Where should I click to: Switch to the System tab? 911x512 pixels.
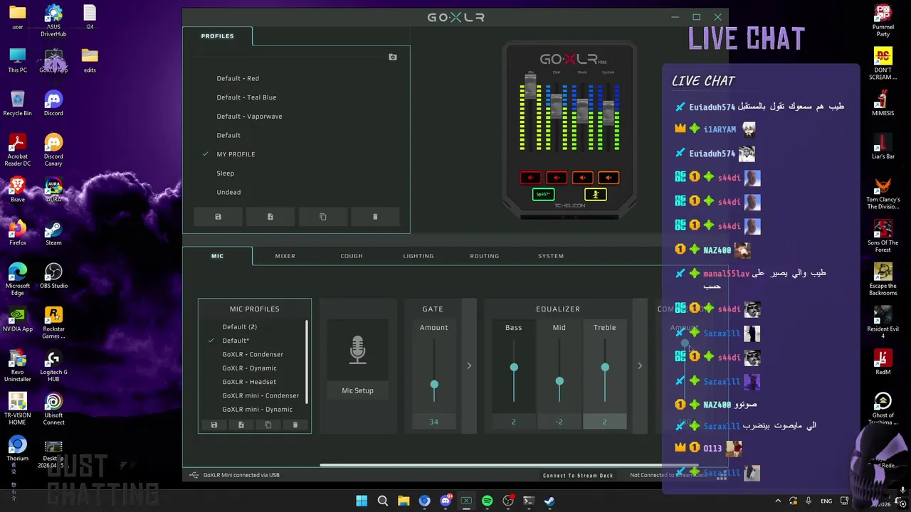click(551, 256)
